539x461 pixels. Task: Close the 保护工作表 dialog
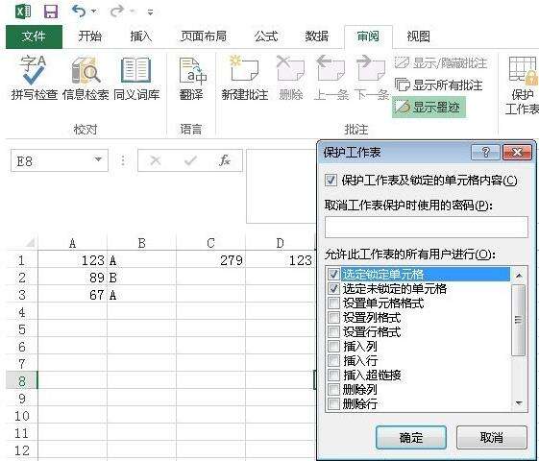tap(517, 152)
